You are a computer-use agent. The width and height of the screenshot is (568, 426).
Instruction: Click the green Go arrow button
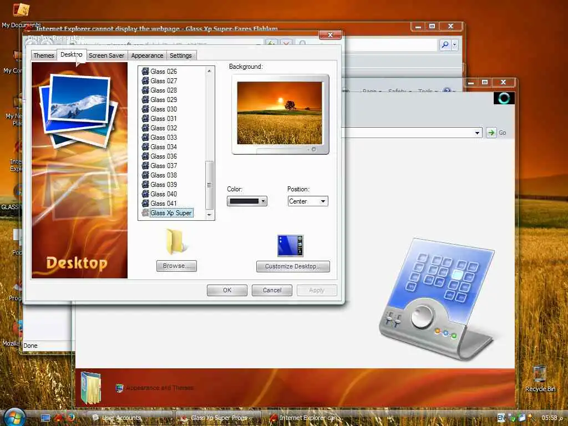(491, 133)
